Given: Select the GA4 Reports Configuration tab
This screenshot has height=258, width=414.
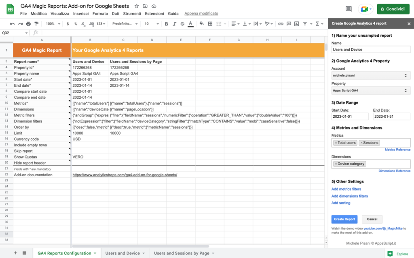Looking at the screenshot, I should click(x=67, y=253).
